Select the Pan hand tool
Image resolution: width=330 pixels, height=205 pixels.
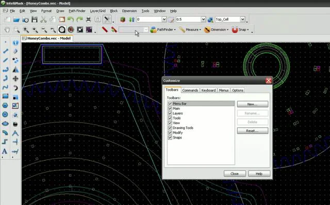coord(7,30)
